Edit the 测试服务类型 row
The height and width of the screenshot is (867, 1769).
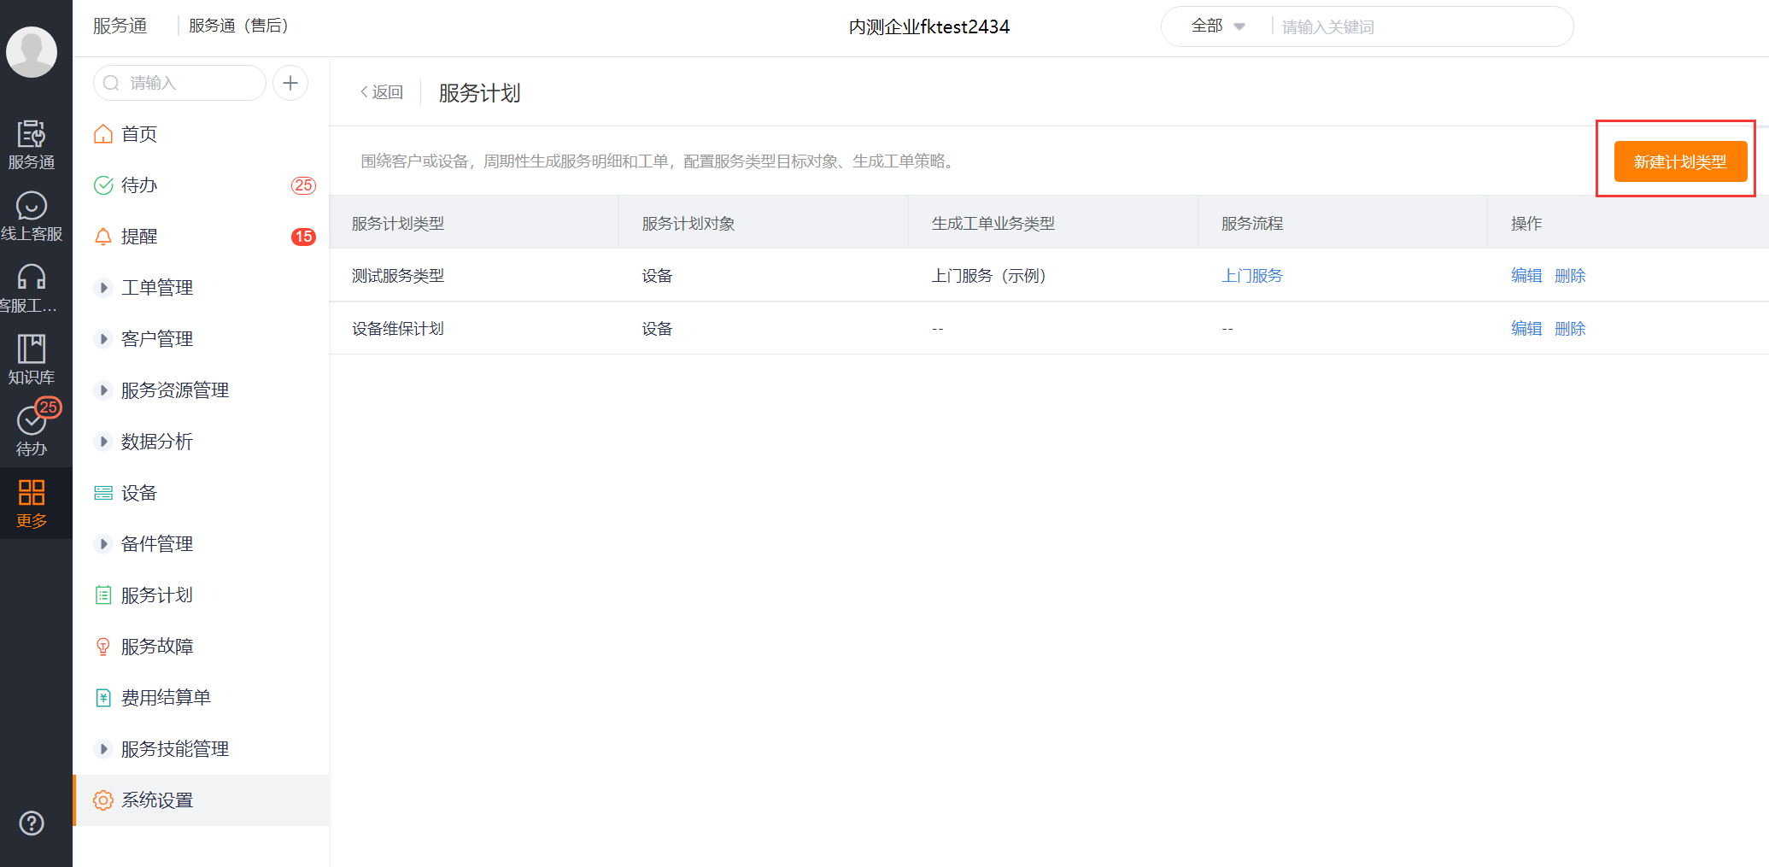tap(1526, 276)
